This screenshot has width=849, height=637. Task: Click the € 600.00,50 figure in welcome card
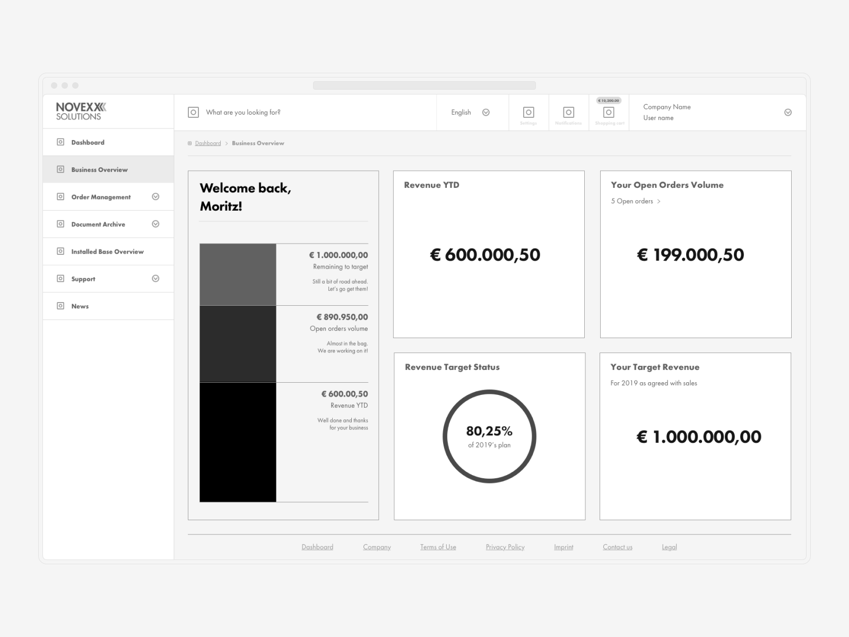pyautogui.click(x=344, y=394)
